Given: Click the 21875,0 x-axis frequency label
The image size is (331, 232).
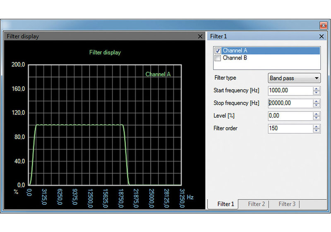Looking at the screenshot, I should 136,198.
